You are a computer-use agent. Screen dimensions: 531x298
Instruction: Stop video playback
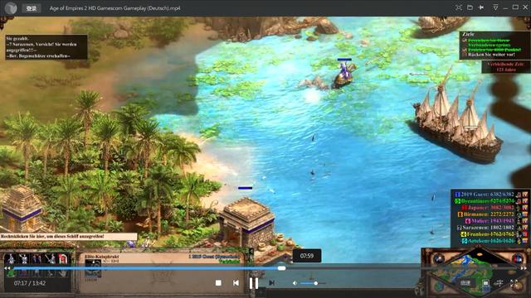click(x=218, y=283)
